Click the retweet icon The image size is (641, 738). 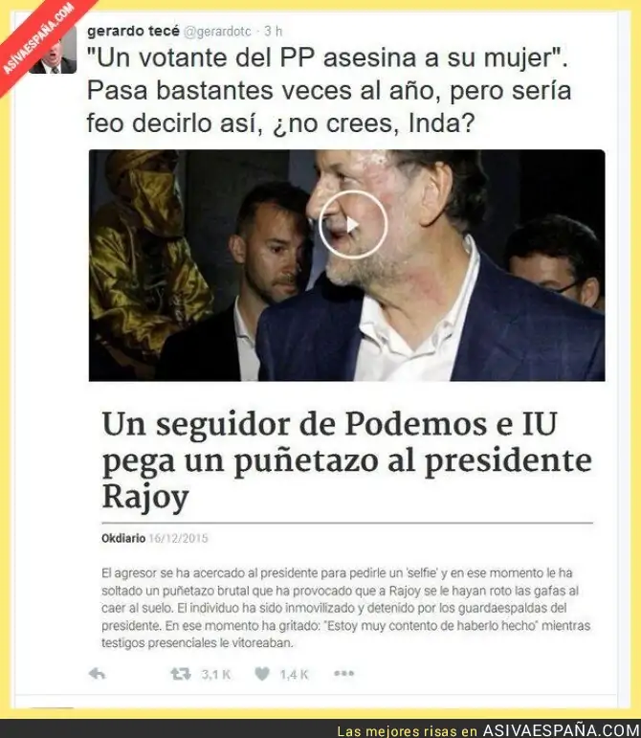click(x=181, y=674)
